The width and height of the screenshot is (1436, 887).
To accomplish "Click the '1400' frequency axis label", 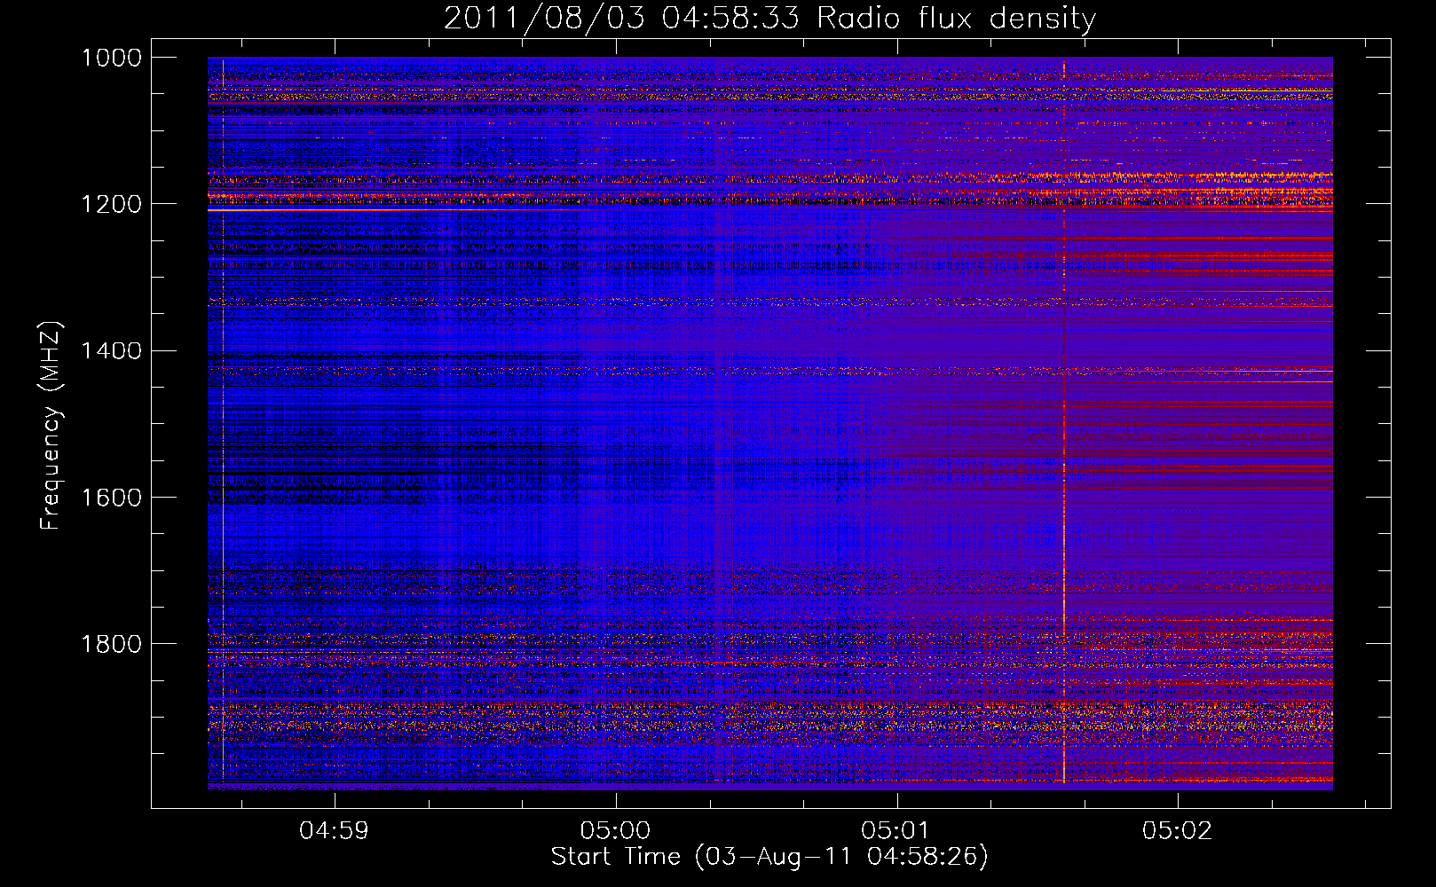I will tap(112, 351).
